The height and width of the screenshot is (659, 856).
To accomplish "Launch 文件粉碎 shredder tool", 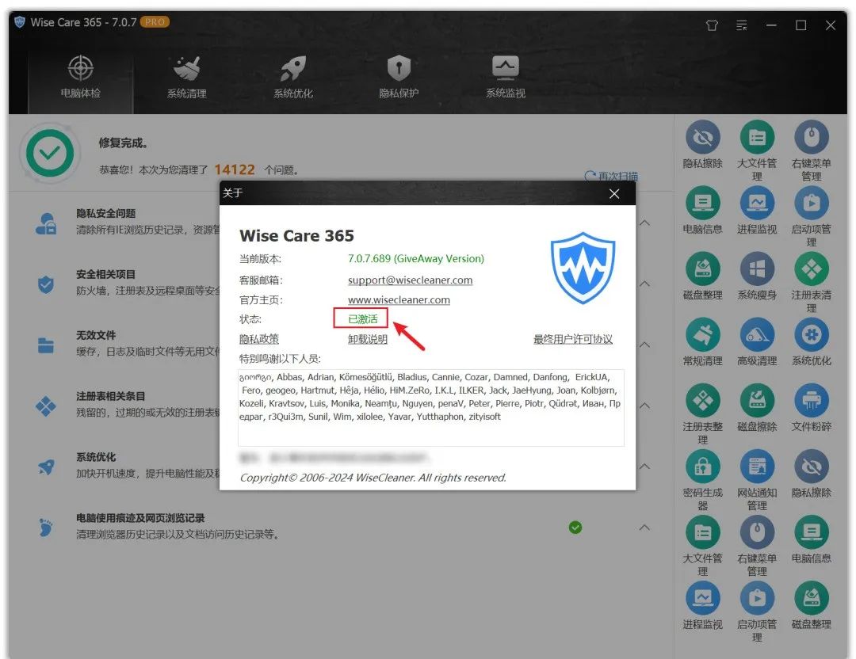I will click(812, 408).
